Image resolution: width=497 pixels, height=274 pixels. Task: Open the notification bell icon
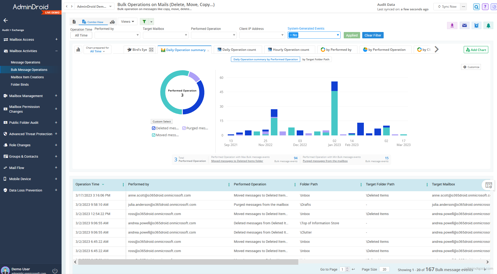point(488,25)
